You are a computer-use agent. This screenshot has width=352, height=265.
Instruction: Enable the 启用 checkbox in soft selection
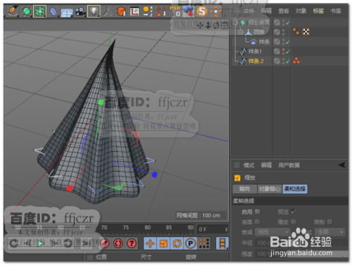coord(258,212)
